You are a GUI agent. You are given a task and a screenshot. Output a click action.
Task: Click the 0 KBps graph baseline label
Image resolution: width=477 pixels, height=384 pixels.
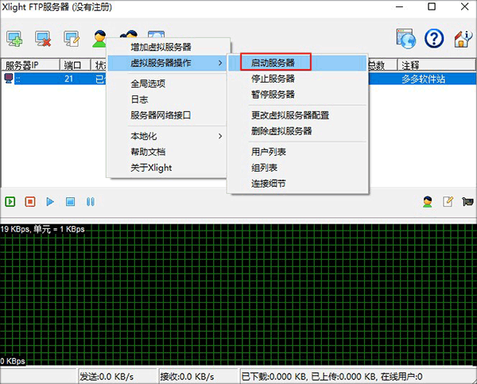click(13, 361)
